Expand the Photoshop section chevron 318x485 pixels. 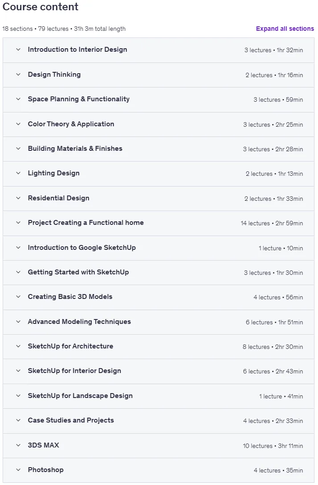[x=18, y=469]
